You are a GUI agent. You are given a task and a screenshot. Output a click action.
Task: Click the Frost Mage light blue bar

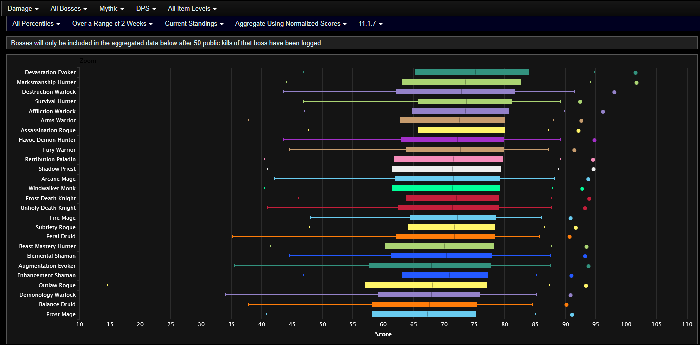pyautogui.click(x=424, y=314)
